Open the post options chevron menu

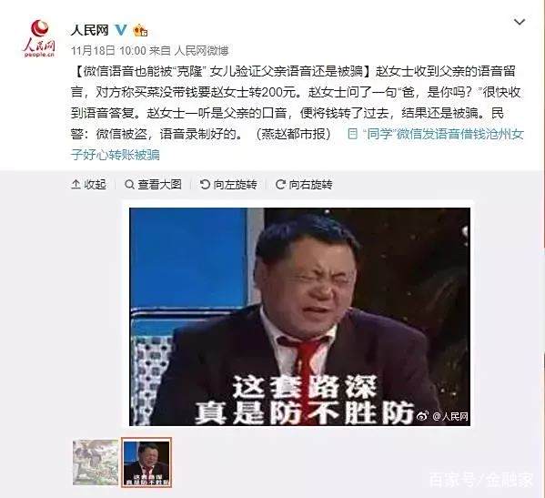[520, 22]
